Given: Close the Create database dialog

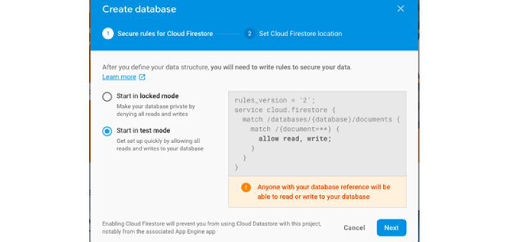Looking at the screenshot, I should [x=401, y=9].
